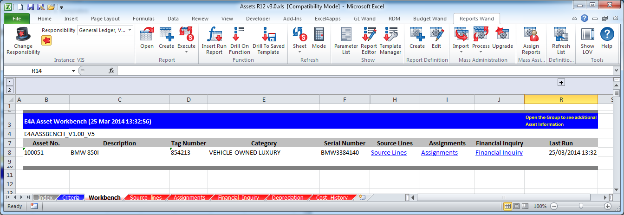Open the Cost_History sheet tab
The image size is (624, 215).
pyautogui.click(x=332, y=197)
